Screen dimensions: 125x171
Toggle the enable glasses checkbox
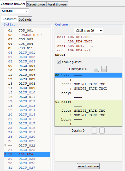[59, 62]
